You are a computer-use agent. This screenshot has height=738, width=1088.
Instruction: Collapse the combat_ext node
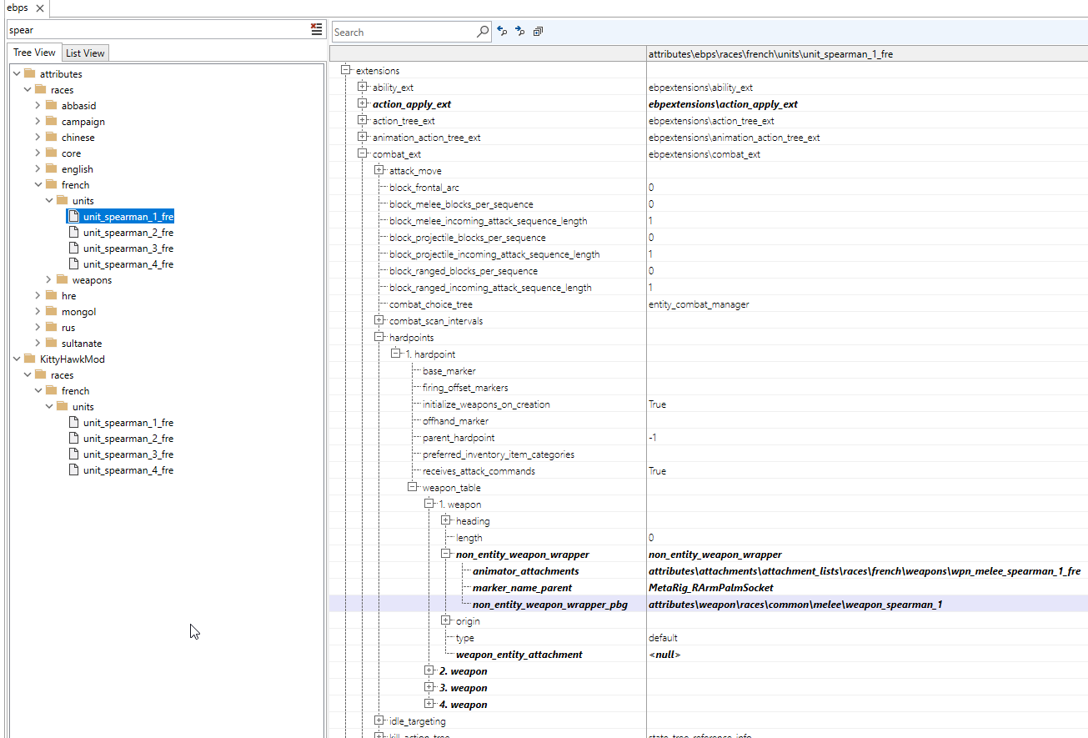pos(363,153)
